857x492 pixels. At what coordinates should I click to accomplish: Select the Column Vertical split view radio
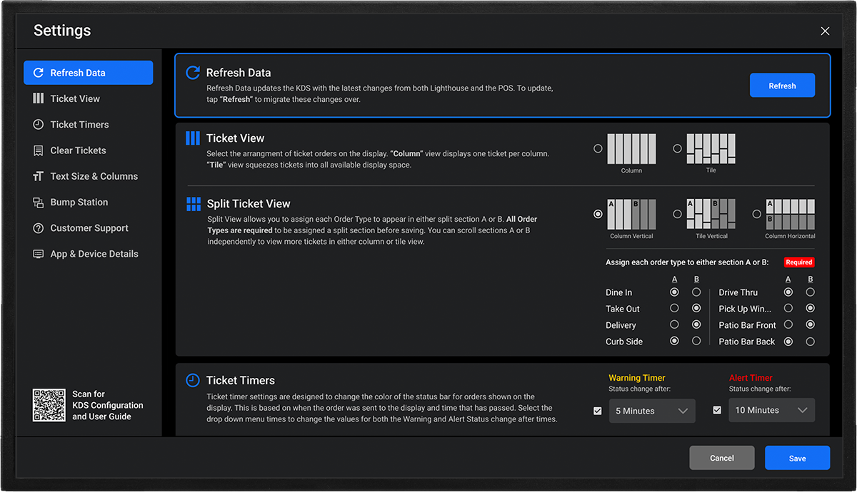pos(598,214)
